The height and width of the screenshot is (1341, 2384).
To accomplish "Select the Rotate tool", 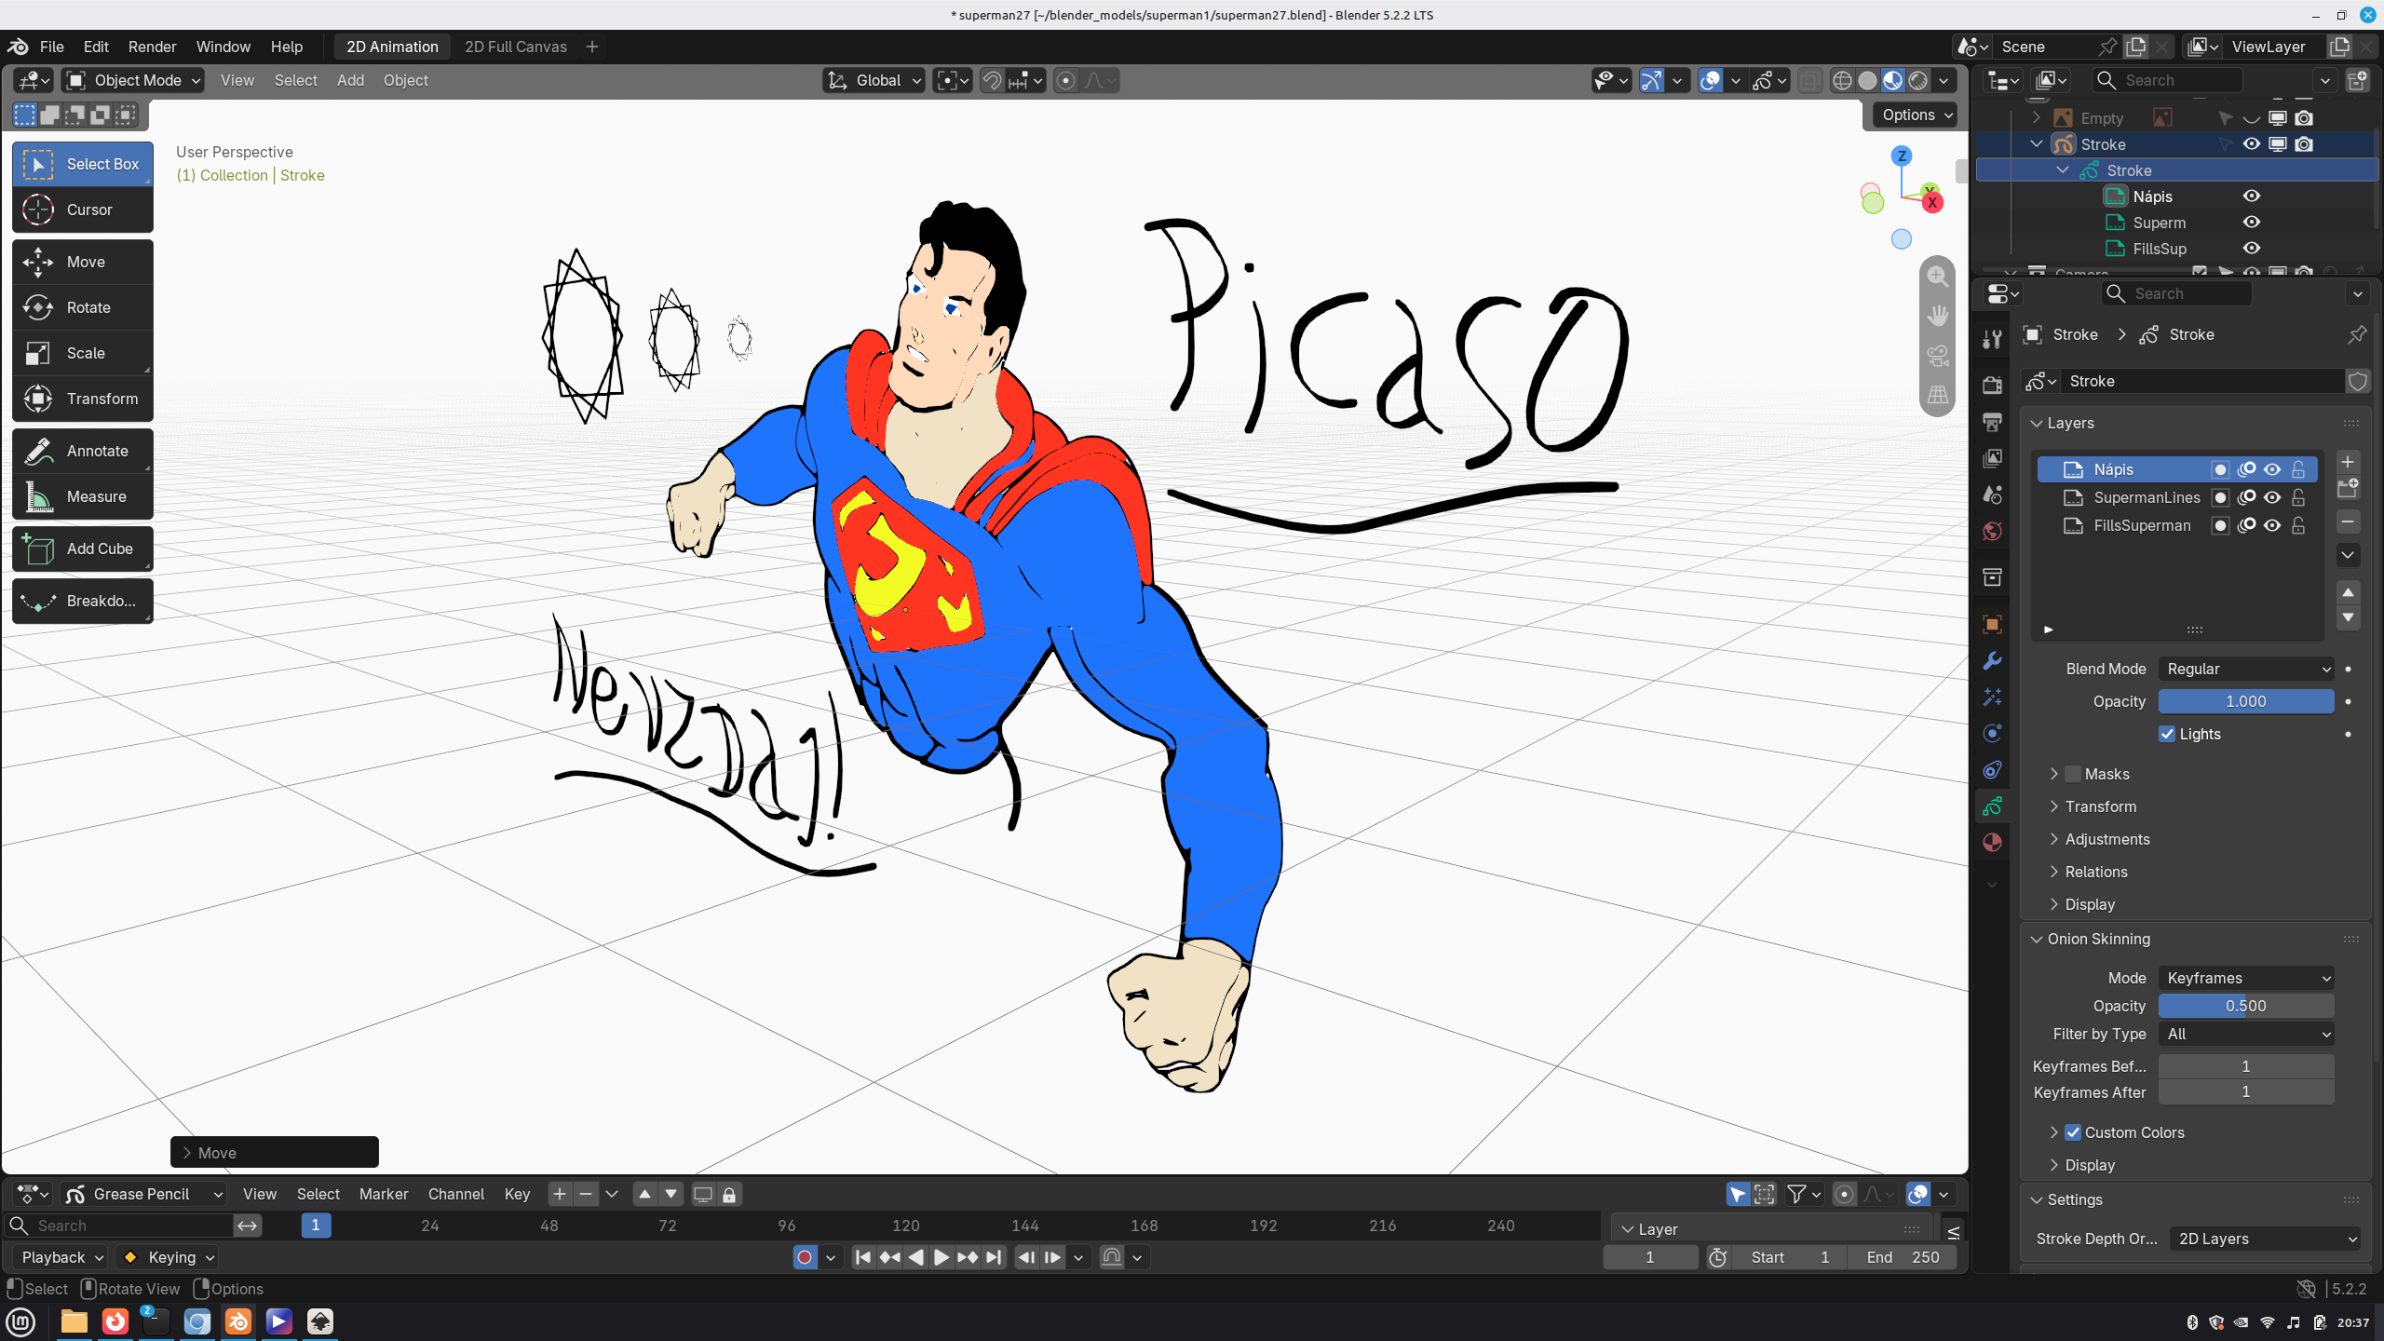I will click(83, 307).
